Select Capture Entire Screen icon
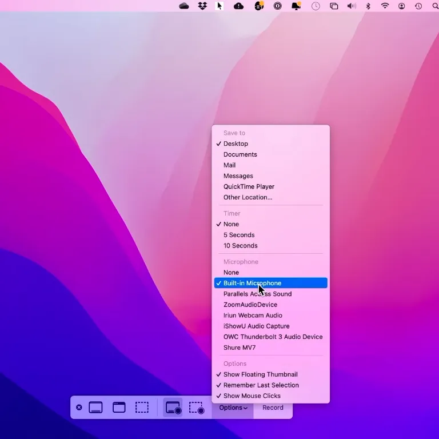Image resolution: width=439 pixels, height=439 pixels. (95, 408)
